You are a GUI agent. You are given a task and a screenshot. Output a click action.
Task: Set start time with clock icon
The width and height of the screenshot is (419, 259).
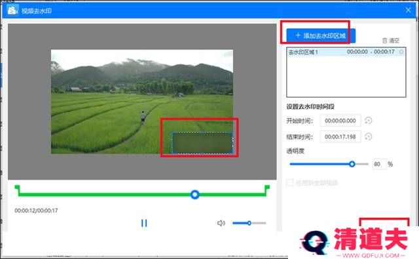[369, 121]
